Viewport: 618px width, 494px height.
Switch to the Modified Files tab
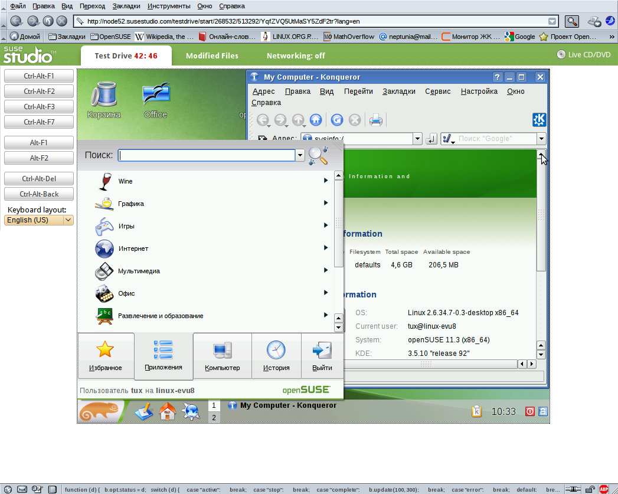212,56
